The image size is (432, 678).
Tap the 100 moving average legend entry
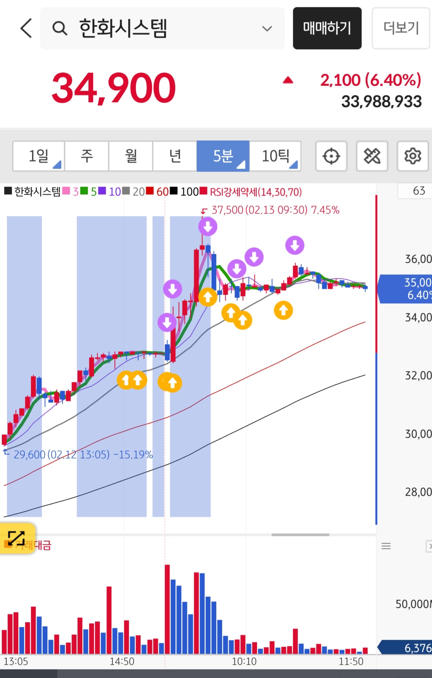(184, 191)
